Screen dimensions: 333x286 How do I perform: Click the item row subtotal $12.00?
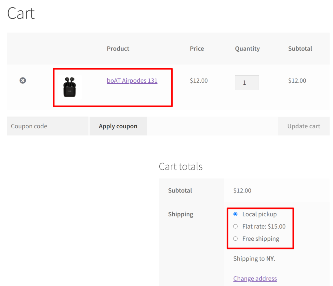point(297,81)
